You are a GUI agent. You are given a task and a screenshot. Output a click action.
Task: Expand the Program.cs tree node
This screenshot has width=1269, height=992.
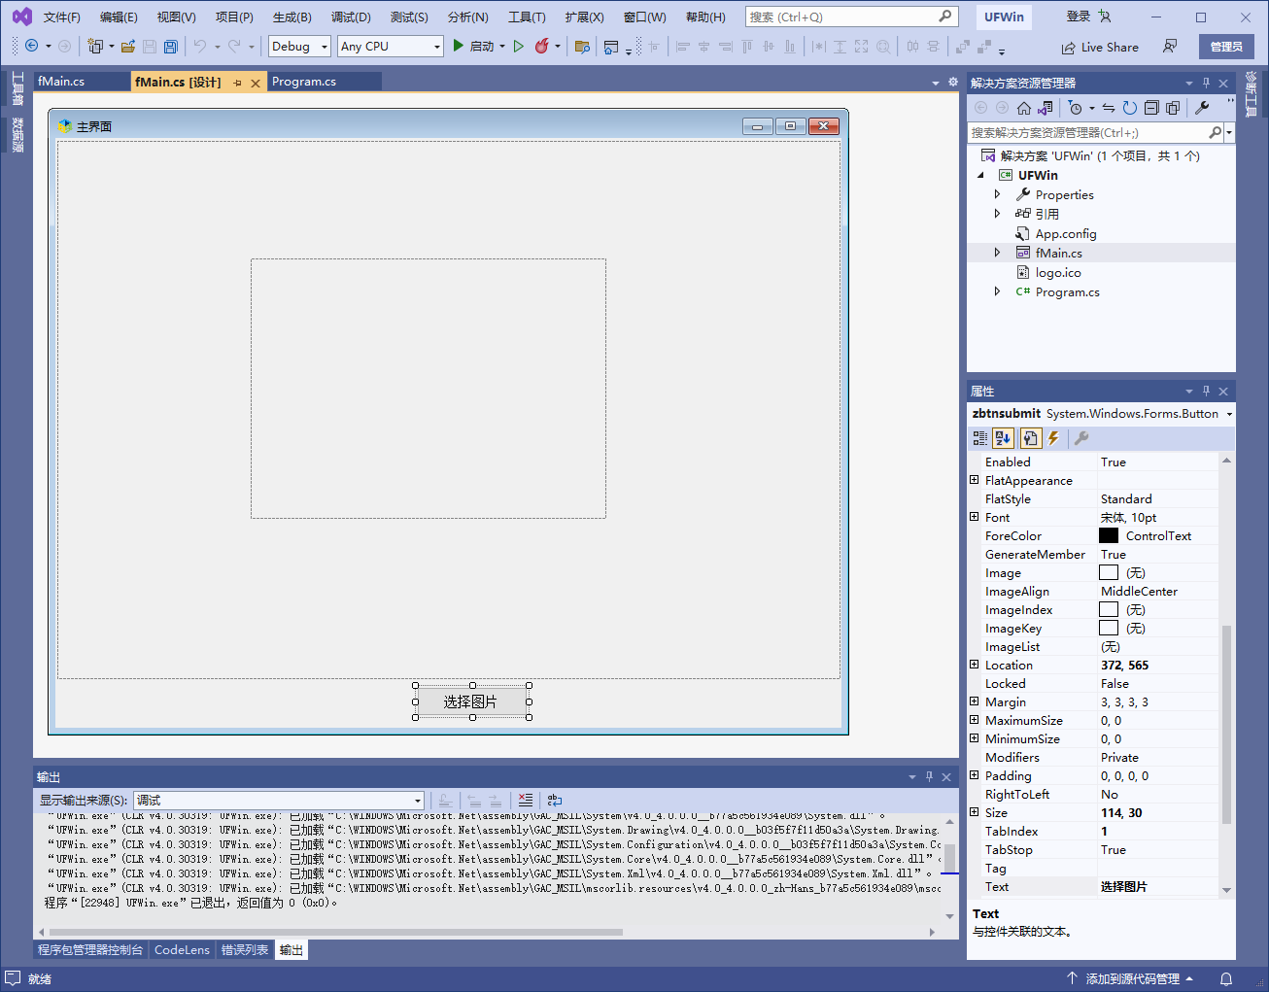pyautogui.click(x=997, y=291)
